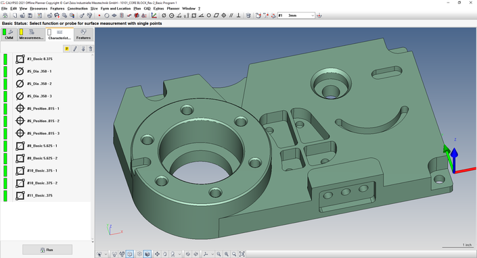477x258 pixels.
Task: Select the concentricity characteristic icon in toolbar
Action: 171,16
